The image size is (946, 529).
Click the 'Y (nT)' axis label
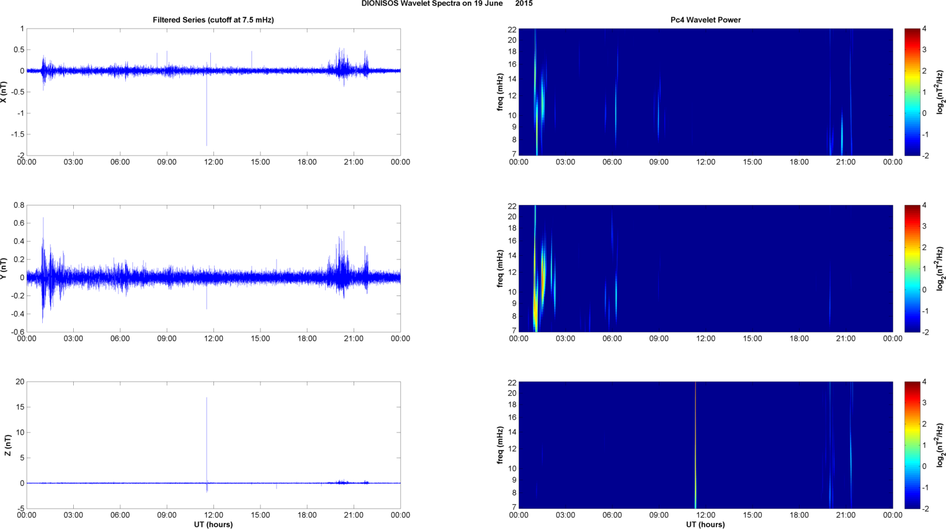4,268
